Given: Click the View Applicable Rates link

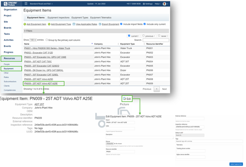Looking at the screenshot, I should (86, 24).
